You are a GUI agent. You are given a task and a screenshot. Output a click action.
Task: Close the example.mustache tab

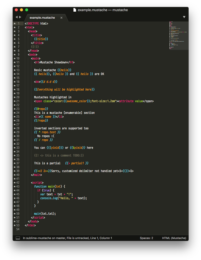pyautogui.click(x=61, y=18)
